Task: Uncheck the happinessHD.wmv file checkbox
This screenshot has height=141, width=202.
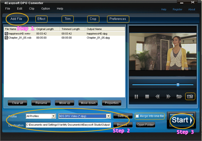Action: pyautogui.click(x=6, y=34)
